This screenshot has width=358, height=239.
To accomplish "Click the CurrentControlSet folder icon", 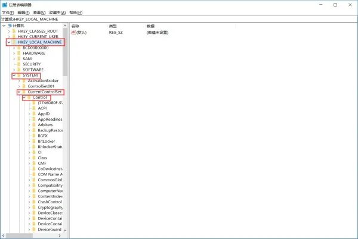I will [x=24, y=92].
